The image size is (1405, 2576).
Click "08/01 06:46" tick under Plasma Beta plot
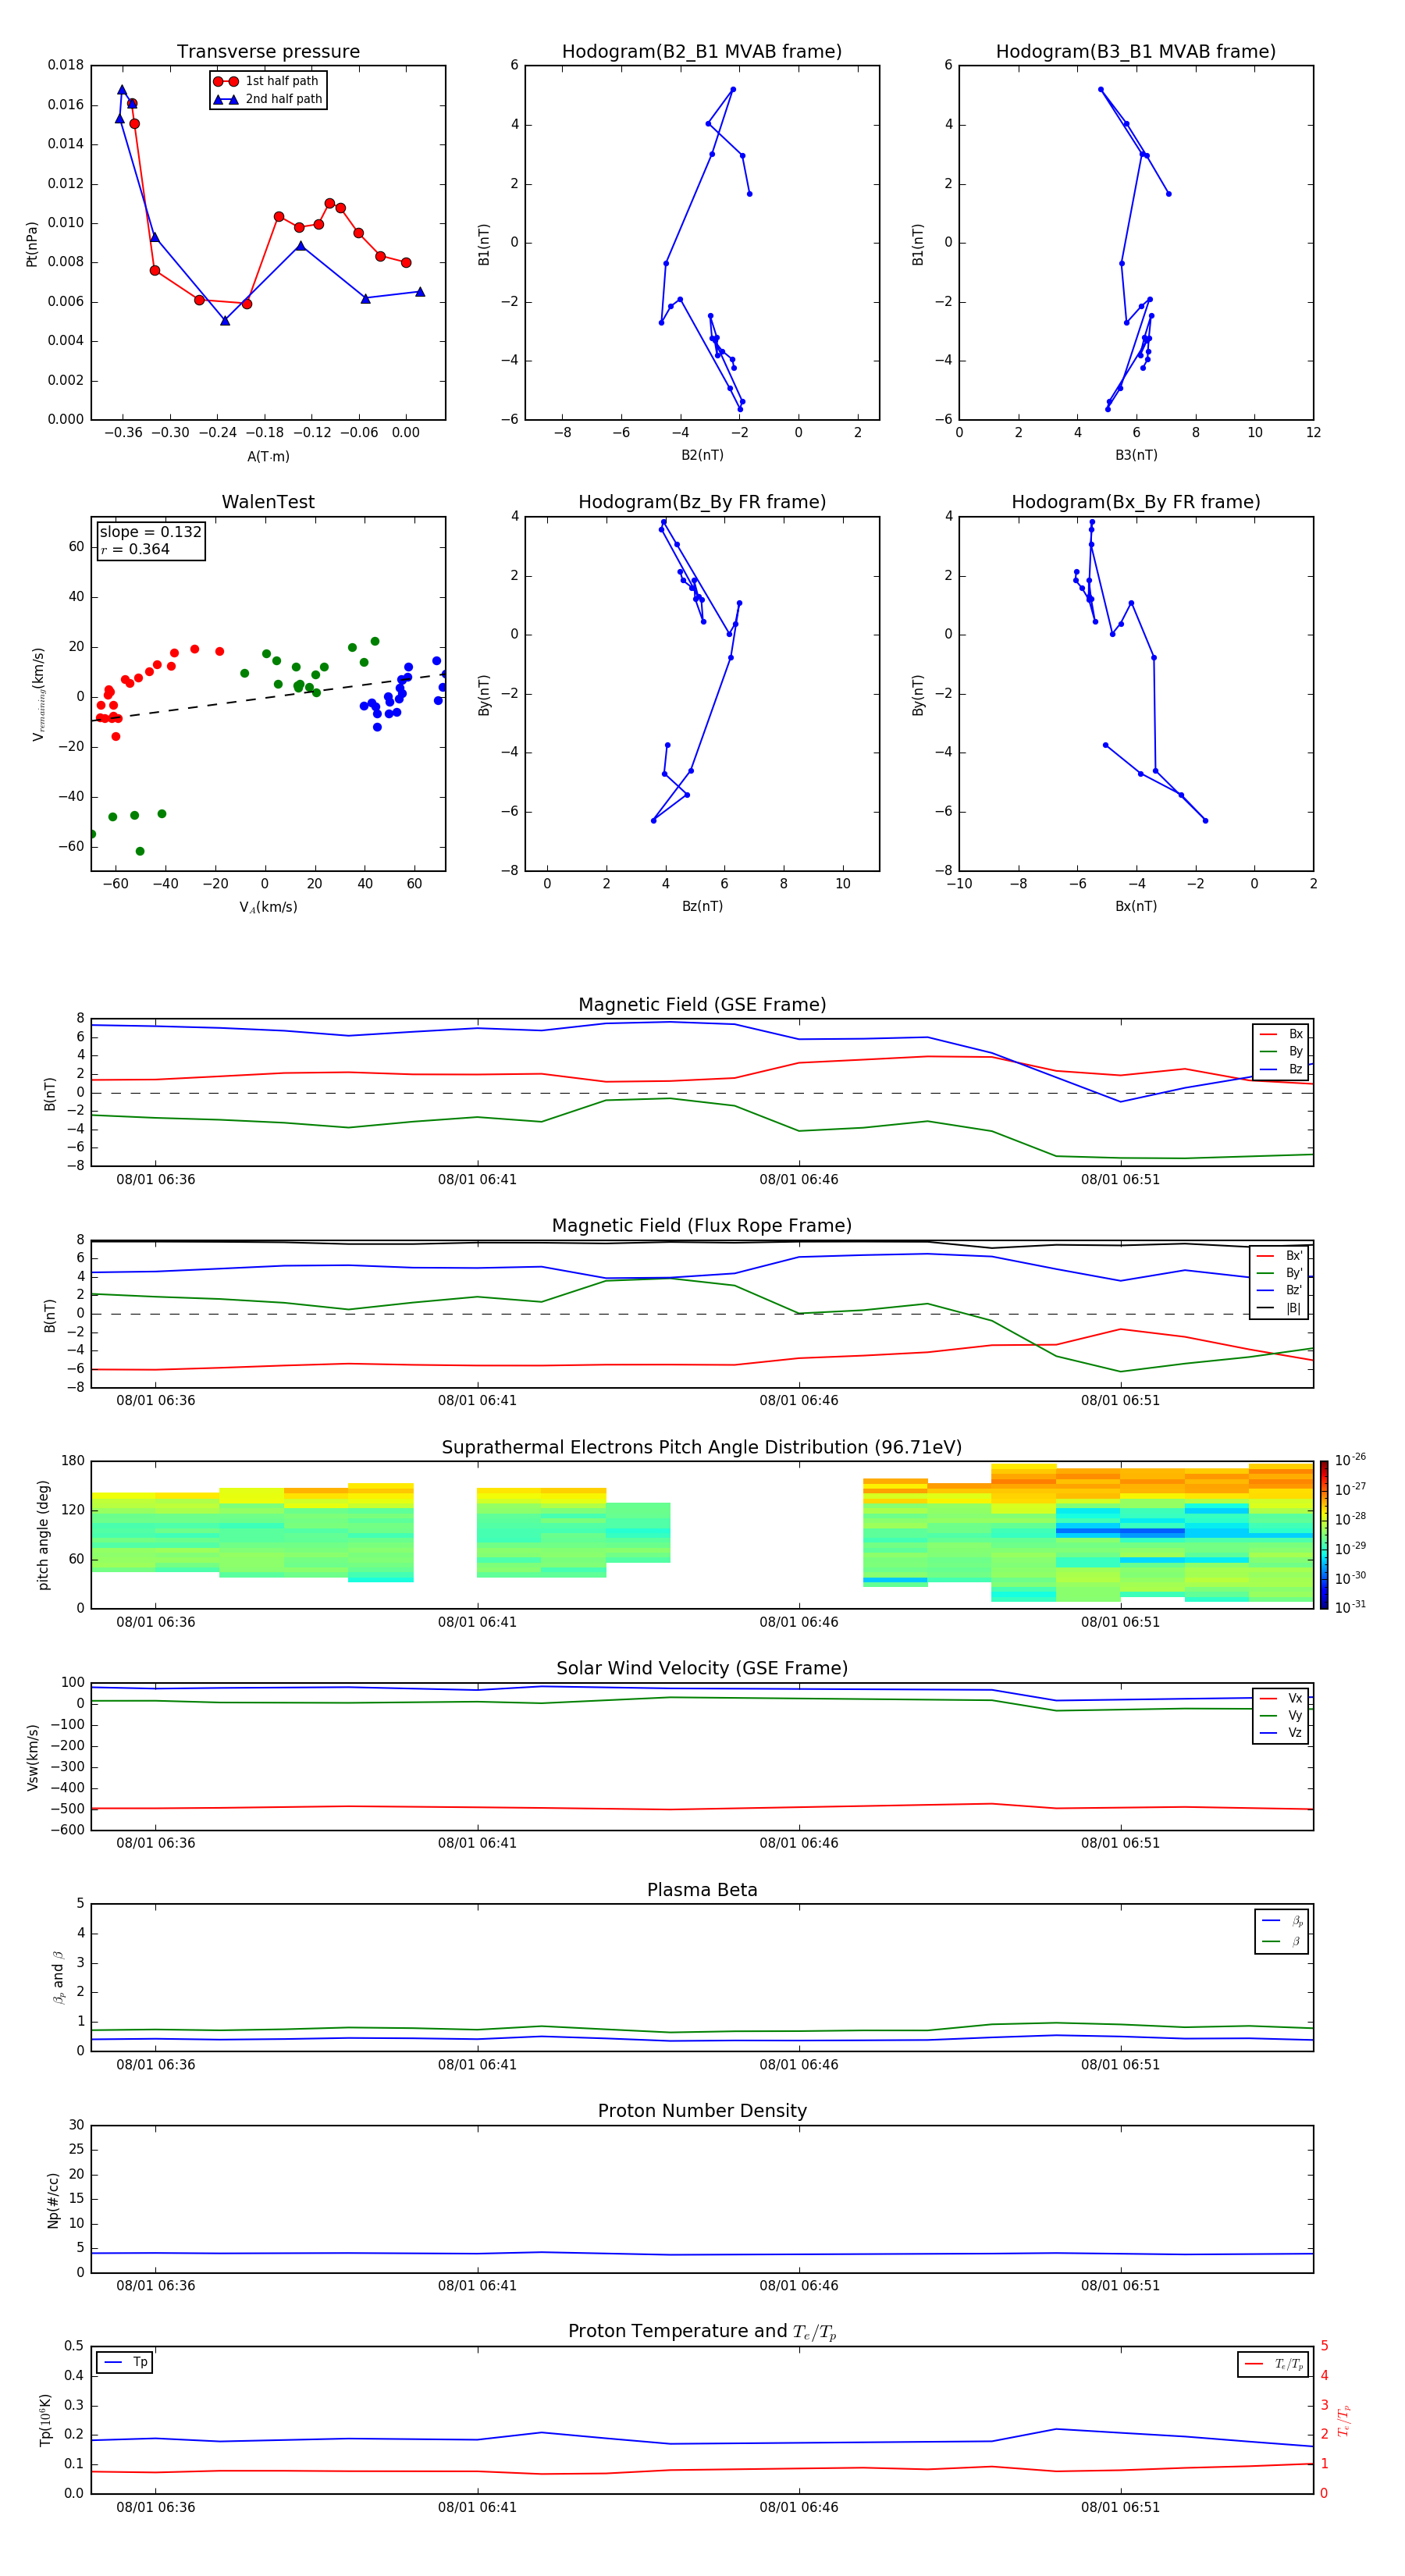tap(799, 2065)
